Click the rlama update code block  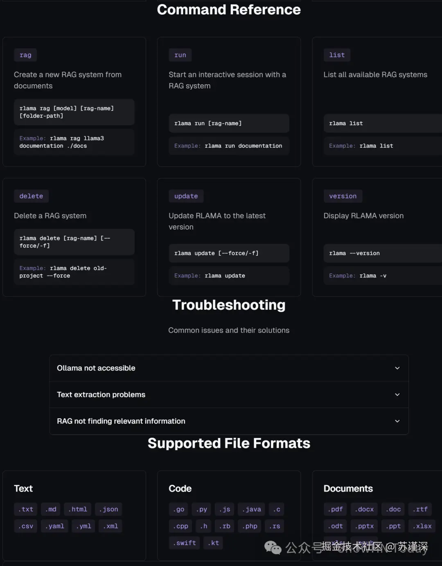229,253
